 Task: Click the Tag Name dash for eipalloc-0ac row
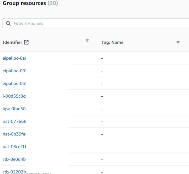click(x=102, y=58)
